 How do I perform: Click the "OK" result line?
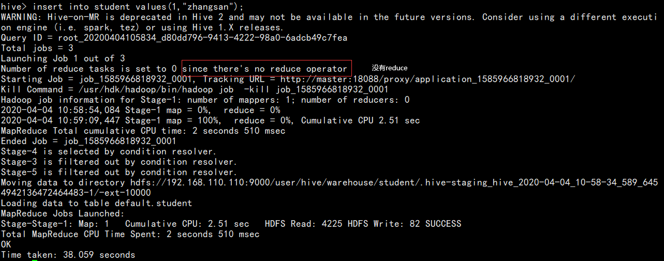point(6,244)
